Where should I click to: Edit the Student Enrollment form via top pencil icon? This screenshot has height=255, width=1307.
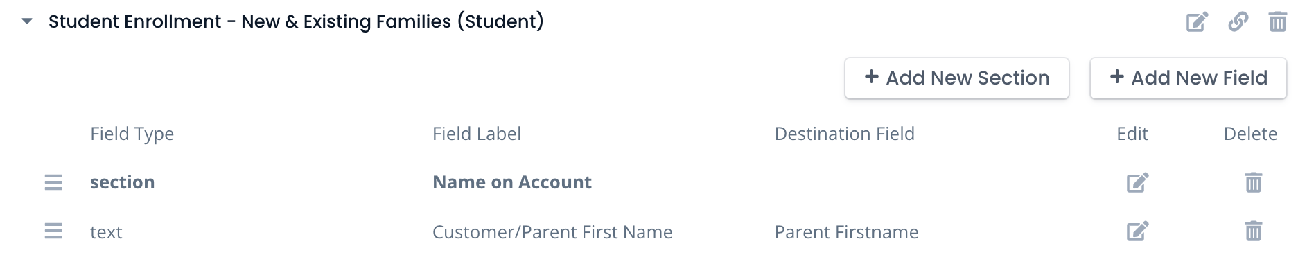tap(1197, 22)
